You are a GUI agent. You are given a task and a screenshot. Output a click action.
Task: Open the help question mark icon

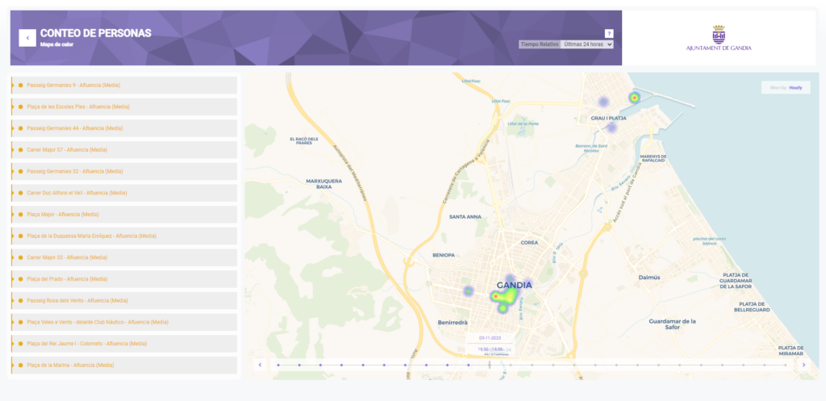click(x=608, y=33)
